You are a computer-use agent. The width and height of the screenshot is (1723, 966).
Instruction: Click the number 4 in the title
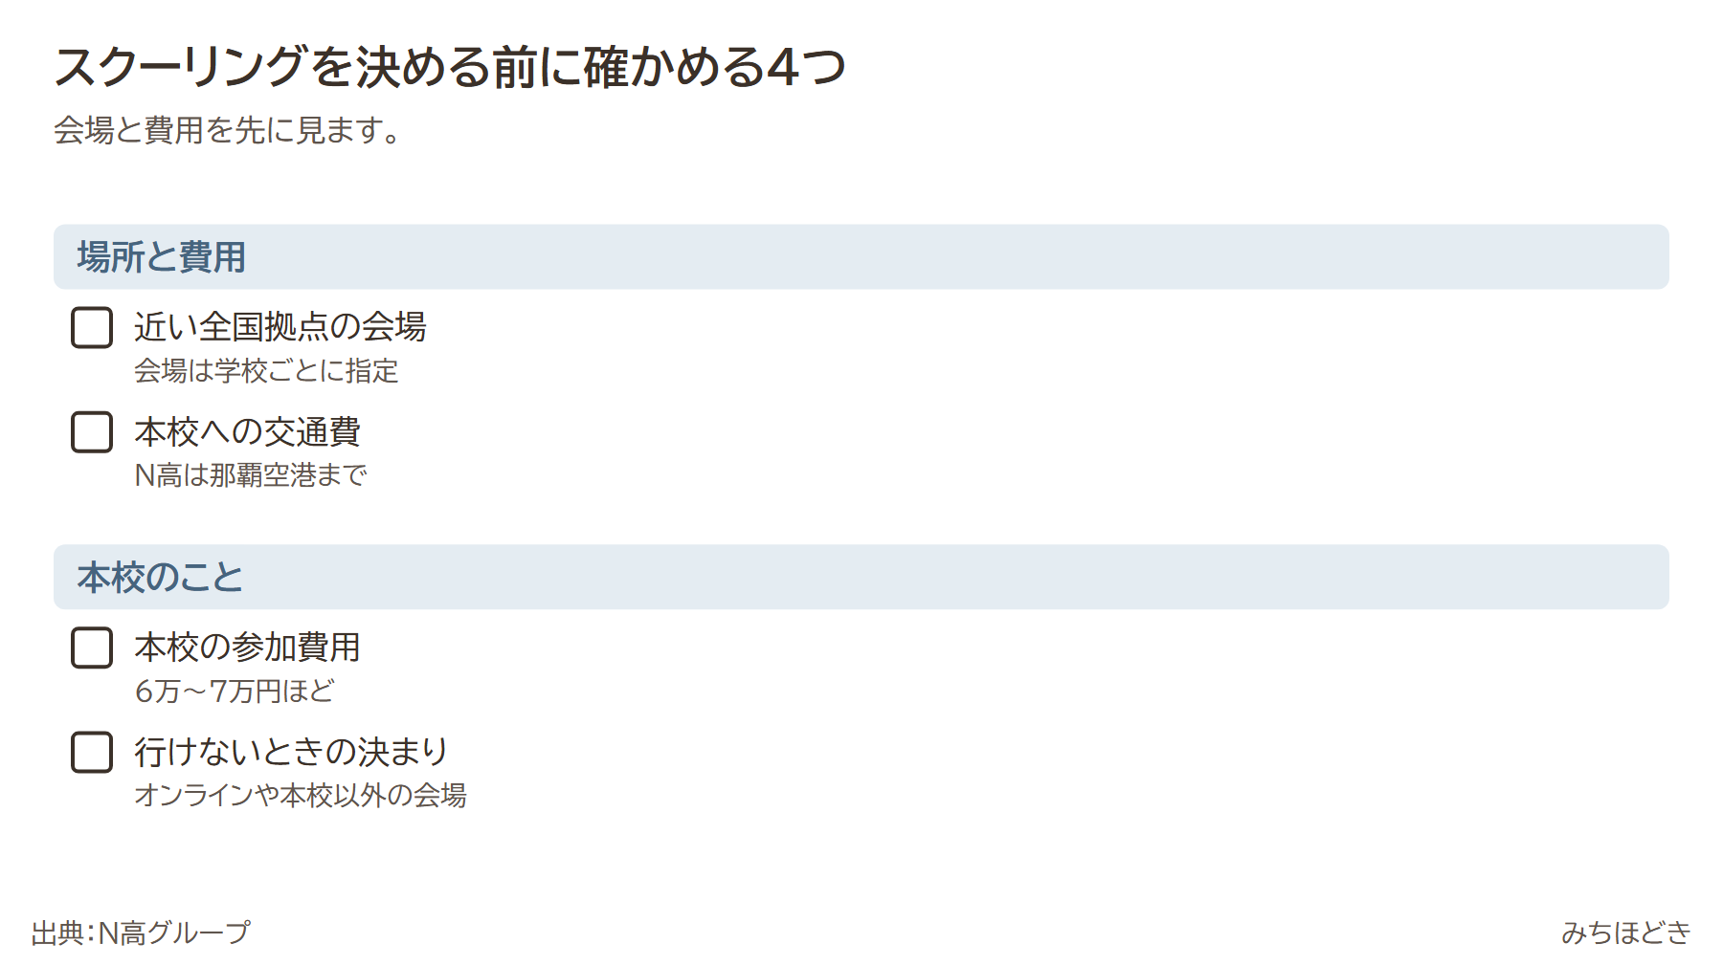[783, 67]
